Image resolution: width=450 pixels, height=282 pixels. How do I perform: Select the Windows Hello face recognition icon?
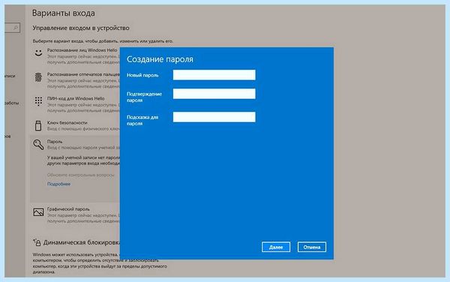coord(38,52)
